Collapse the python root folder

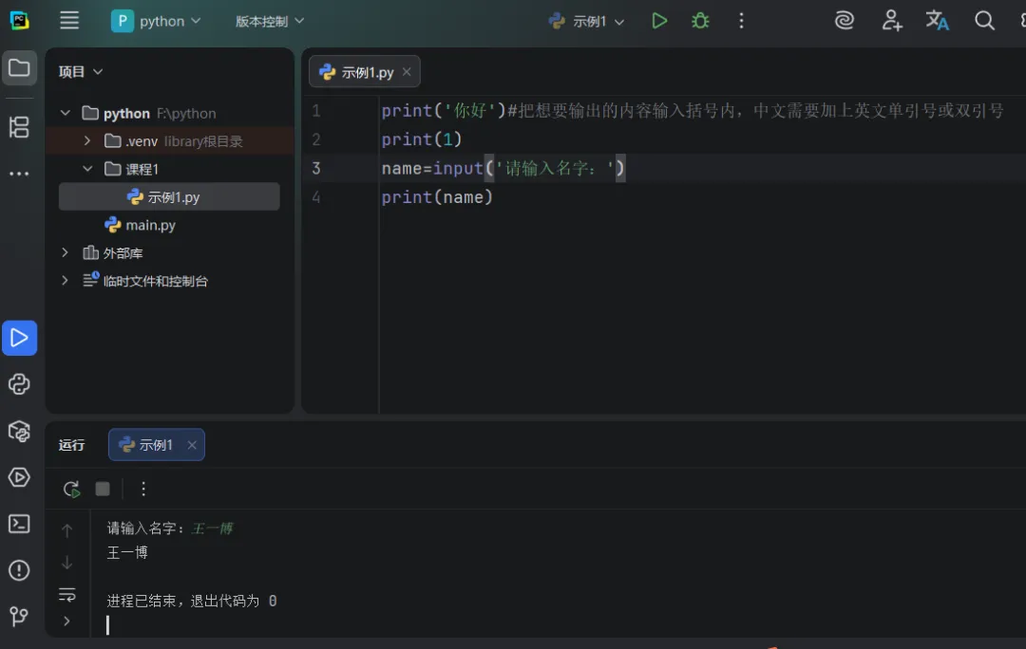(66, 113)
